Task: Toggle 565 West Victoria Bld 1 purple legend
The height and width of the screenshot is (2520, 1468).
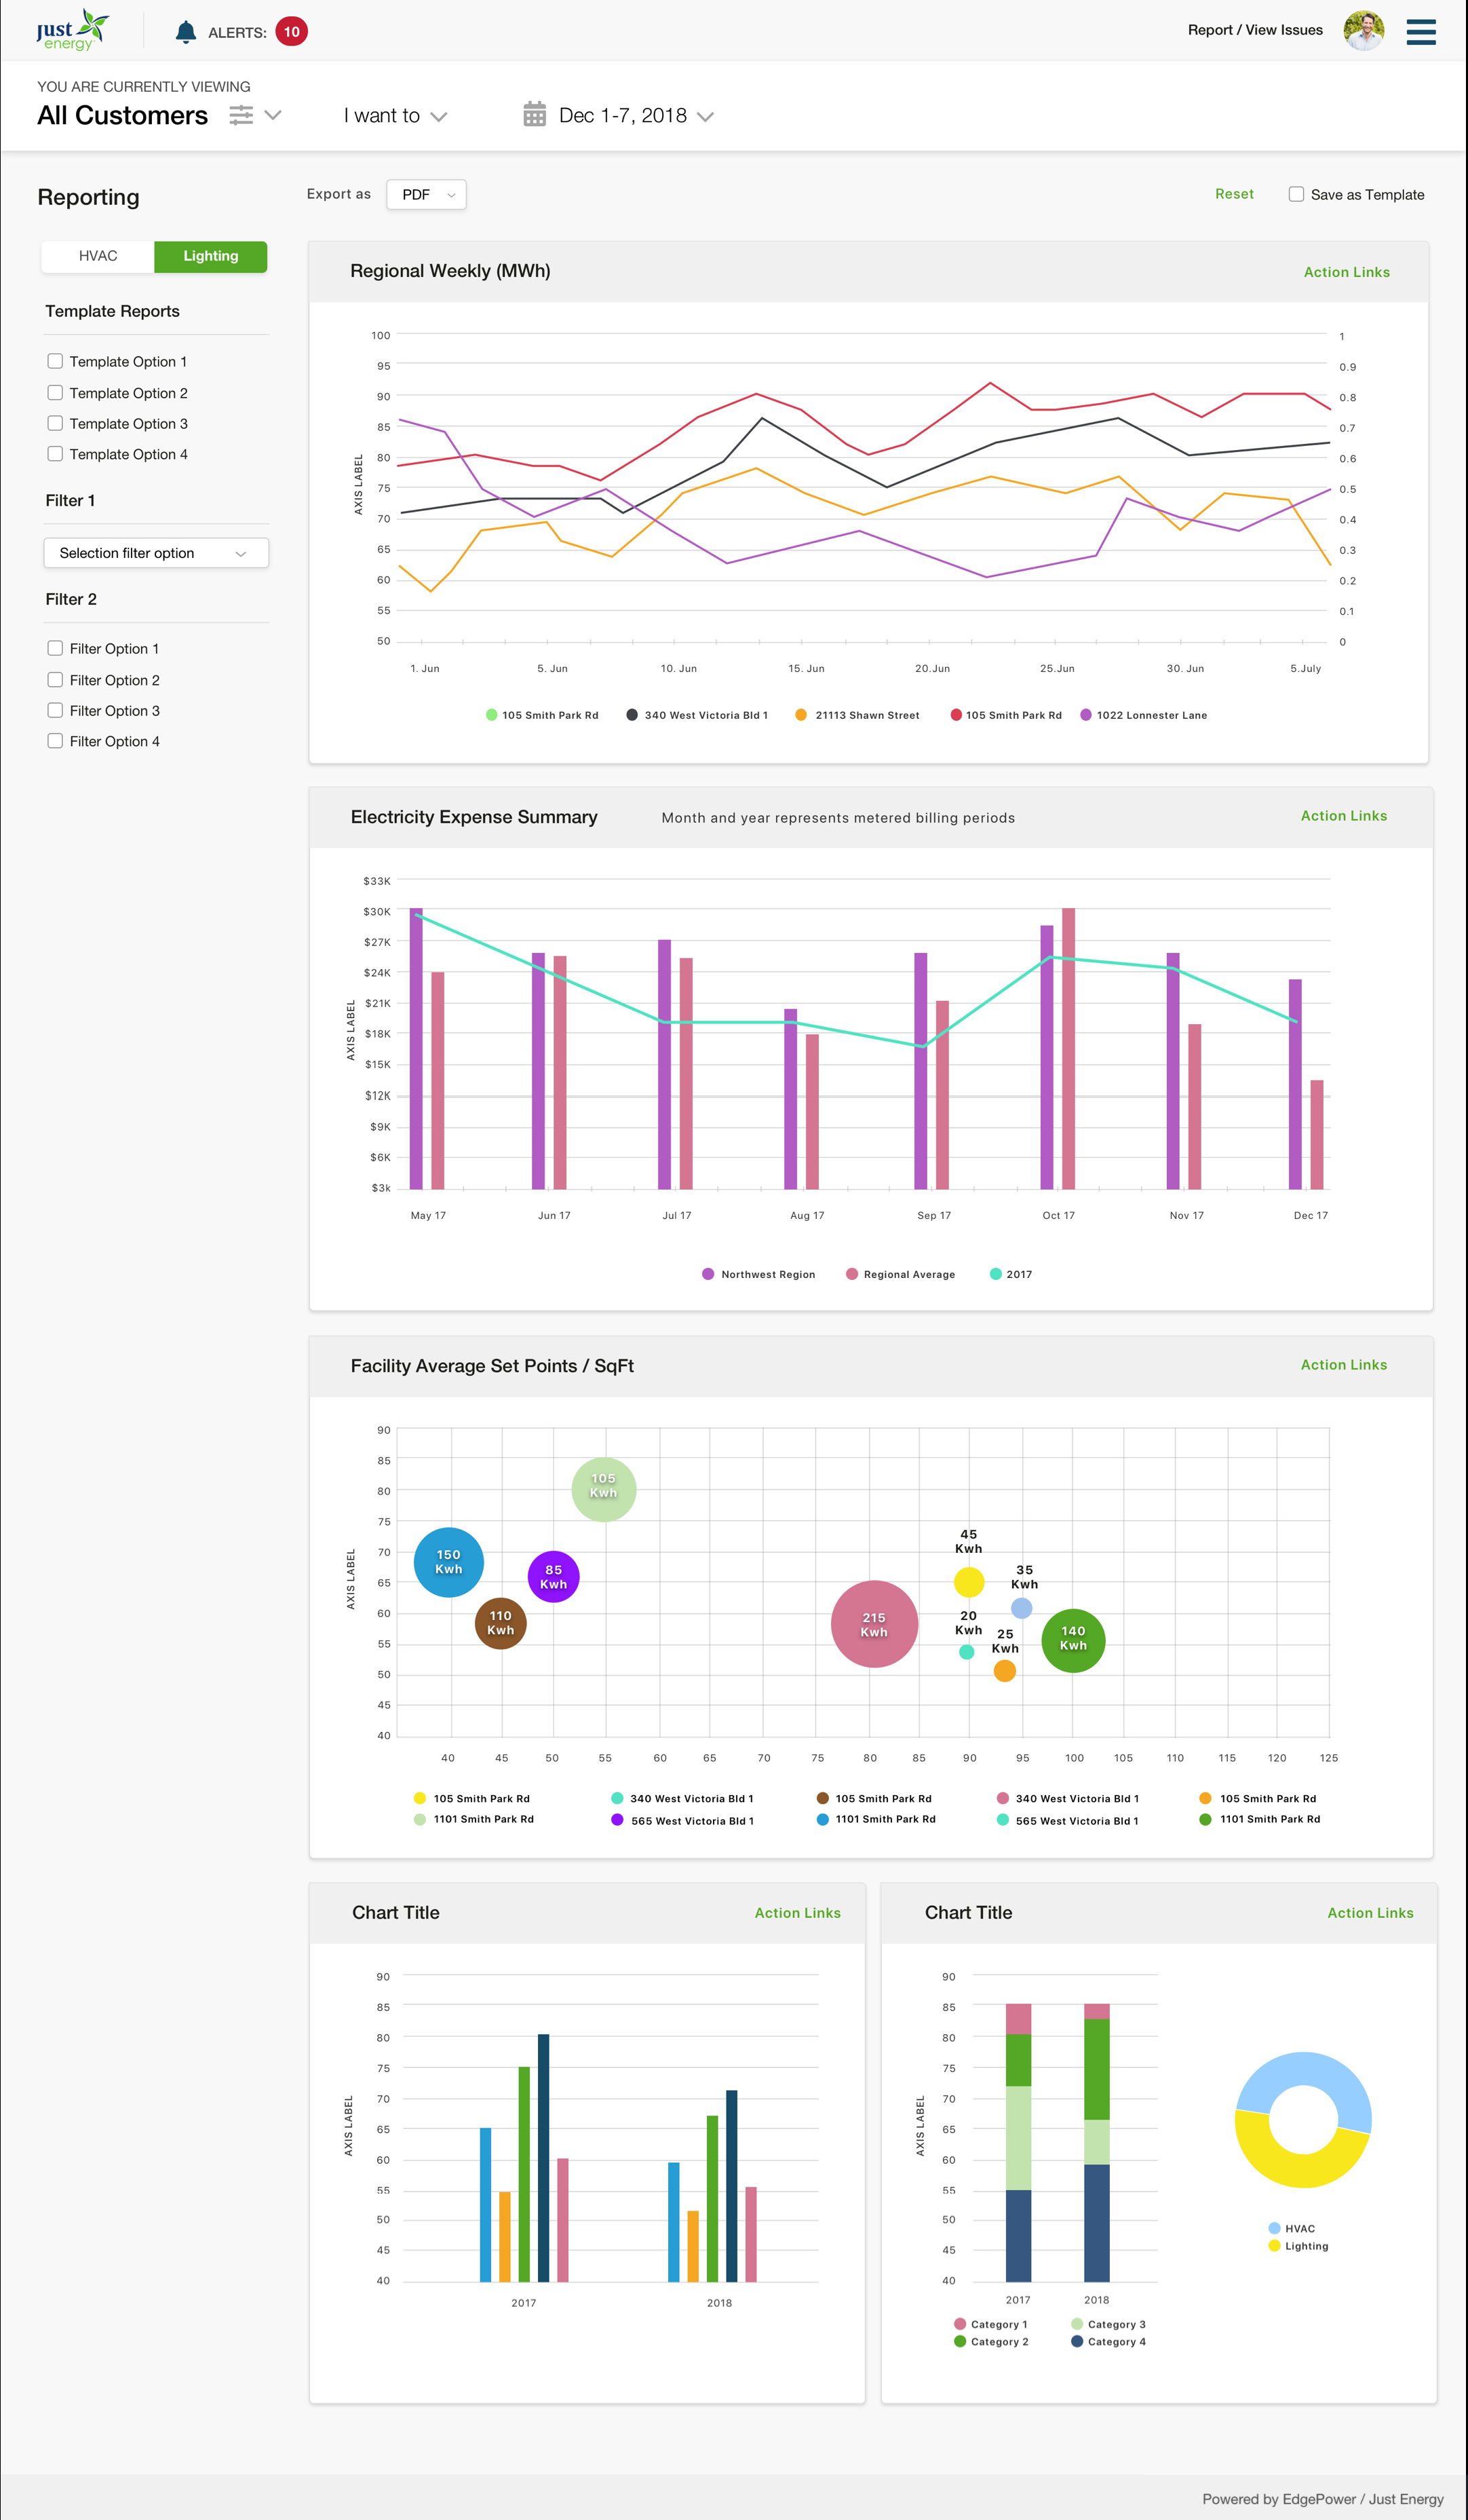Action: pos(682,1821)
